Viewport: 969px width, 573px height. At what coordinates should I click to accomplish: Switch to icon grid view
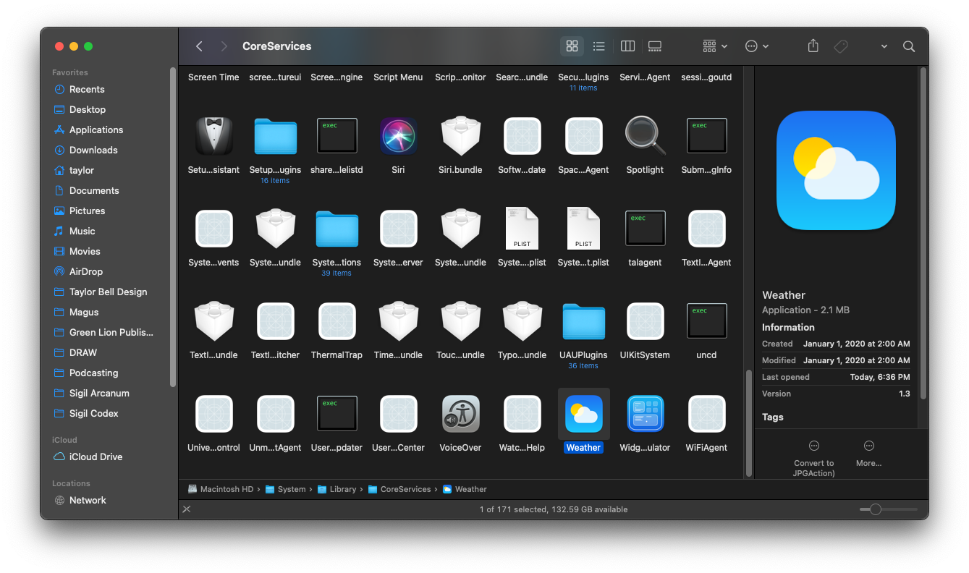click(572, 46)
